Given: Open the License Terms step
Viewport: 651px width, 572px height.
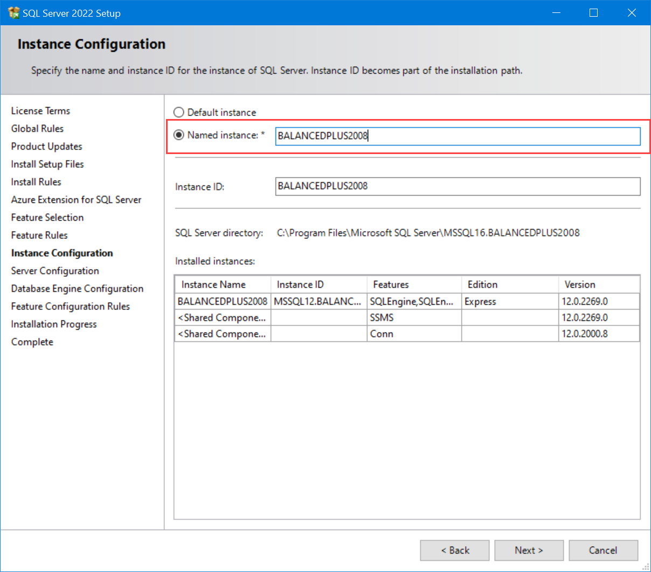Looking at the screenshot, I should click(x=40, y=111).
